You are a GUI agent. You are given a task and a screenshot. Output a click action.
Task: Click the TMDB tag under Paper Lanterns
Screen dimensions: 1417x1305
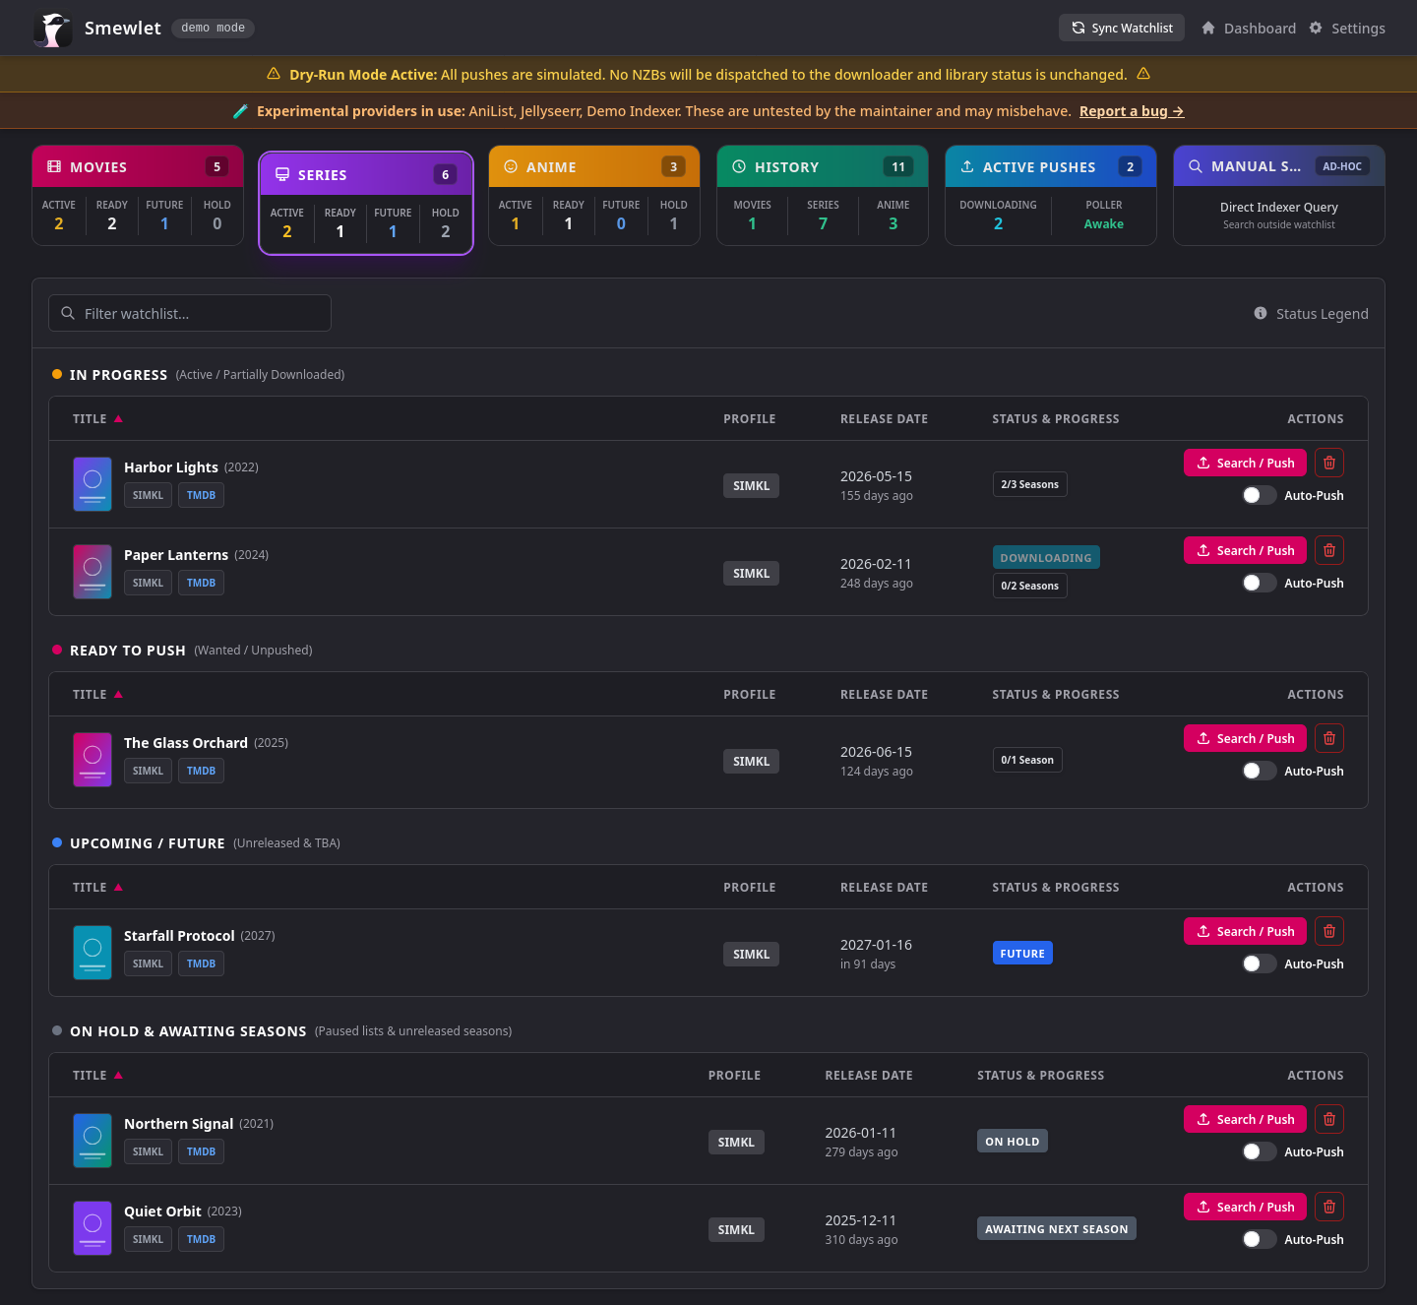coord(201,583)
